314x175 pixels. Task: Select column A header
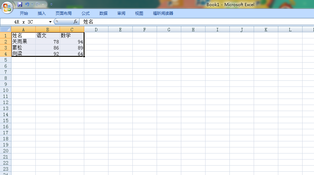pyautogui.click(x=24, y=30)
